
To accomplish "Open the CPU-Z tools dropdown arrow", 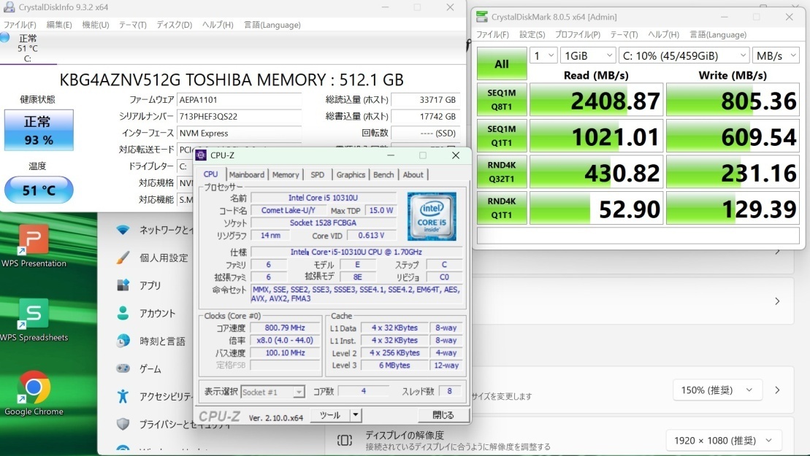I will tap(356, 414).
